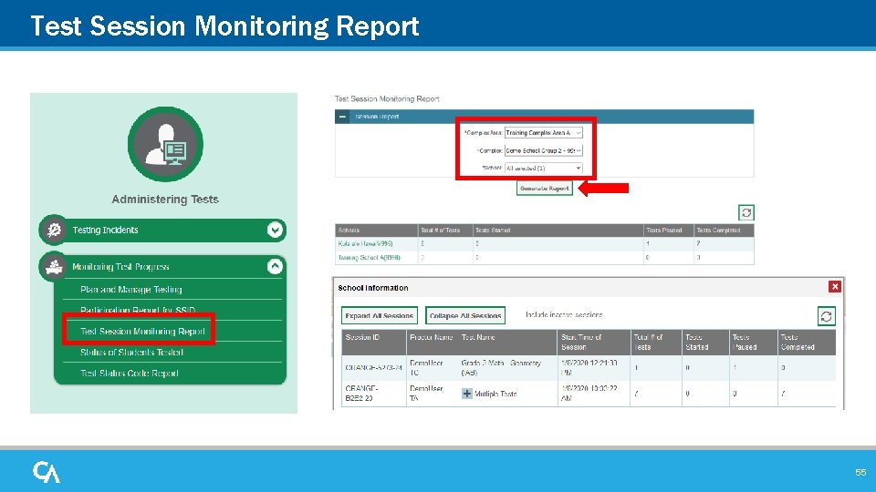The image size is (876, 492).
Task: Refresh the School Information sessions table
Action: (827, 316)
